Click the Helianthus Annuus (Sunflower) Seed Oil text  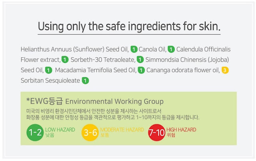(x=75, y=49)
